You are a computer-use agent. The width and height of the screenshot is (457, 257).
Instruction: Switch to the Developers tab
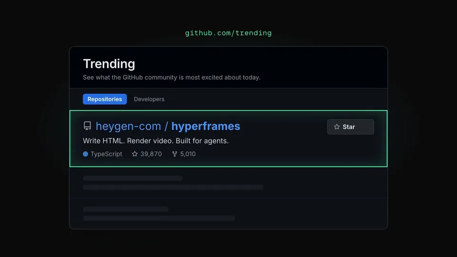[x=149, y=99]
